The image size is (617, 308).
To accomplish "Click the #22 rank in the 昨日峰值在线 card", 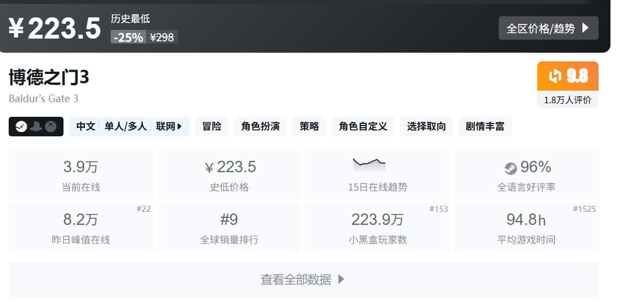I will 144,209.
